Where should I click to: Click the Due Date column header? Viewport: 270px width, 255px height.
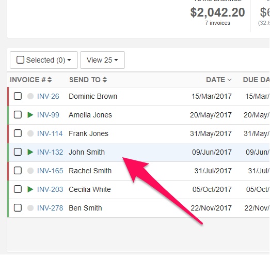coord(256,80)
